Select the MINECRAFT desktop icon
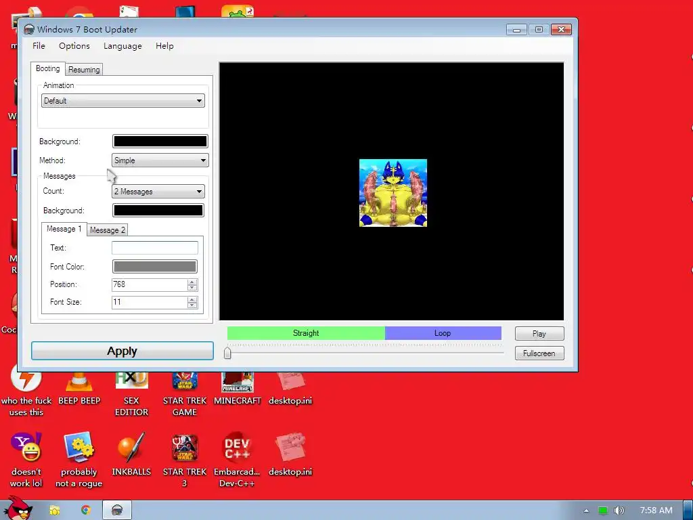Screen dimensions: 693x520 coord(238,389)
